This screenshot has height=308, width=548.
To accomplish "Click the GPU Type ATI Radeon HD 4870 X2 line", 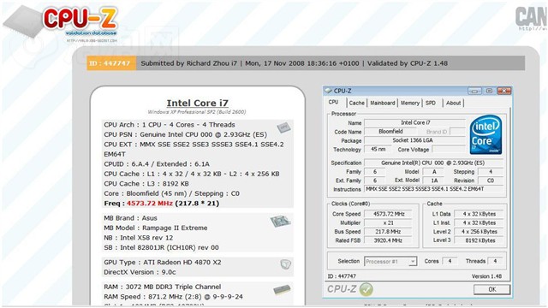I will coord(163,263).
